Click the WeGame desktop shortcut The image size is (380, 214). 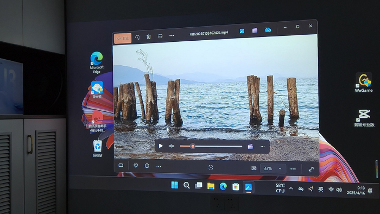[x=364, y=83]
